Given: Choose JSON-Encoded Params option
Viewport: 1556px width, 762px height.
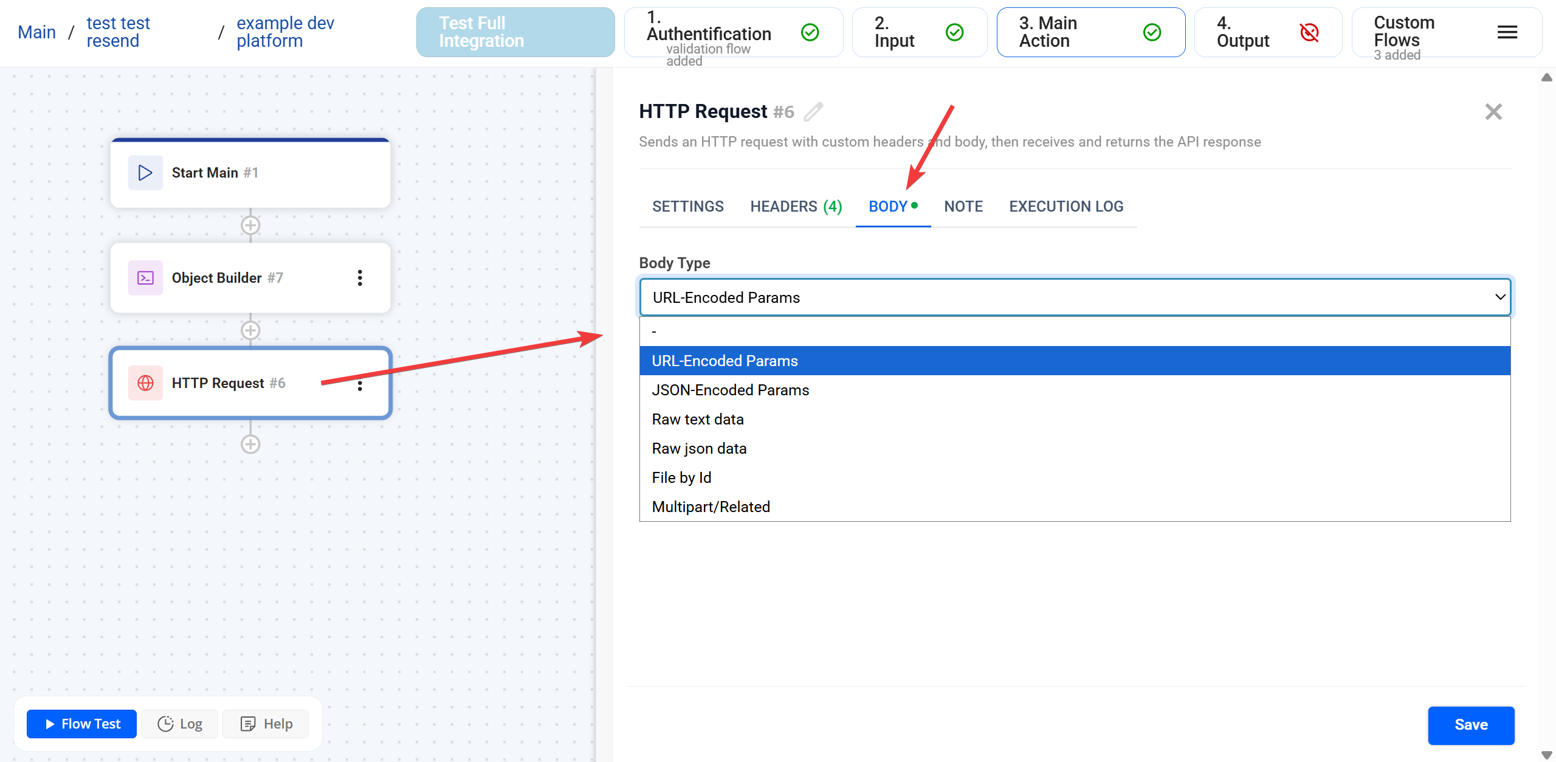Looking at the screenshot, I should click(730, 390).
